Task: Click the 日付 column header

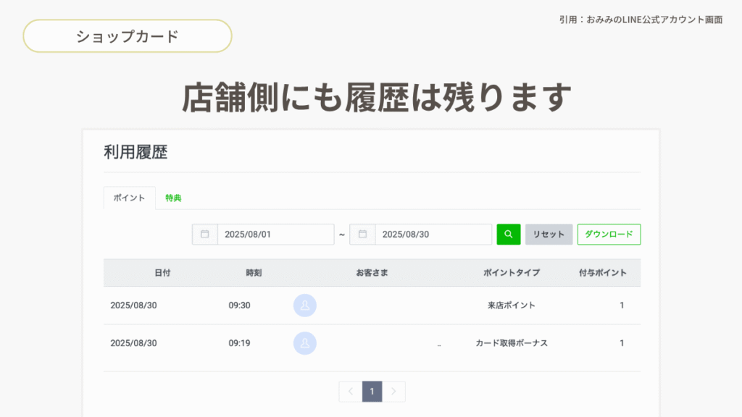Action: click(162, 273)
